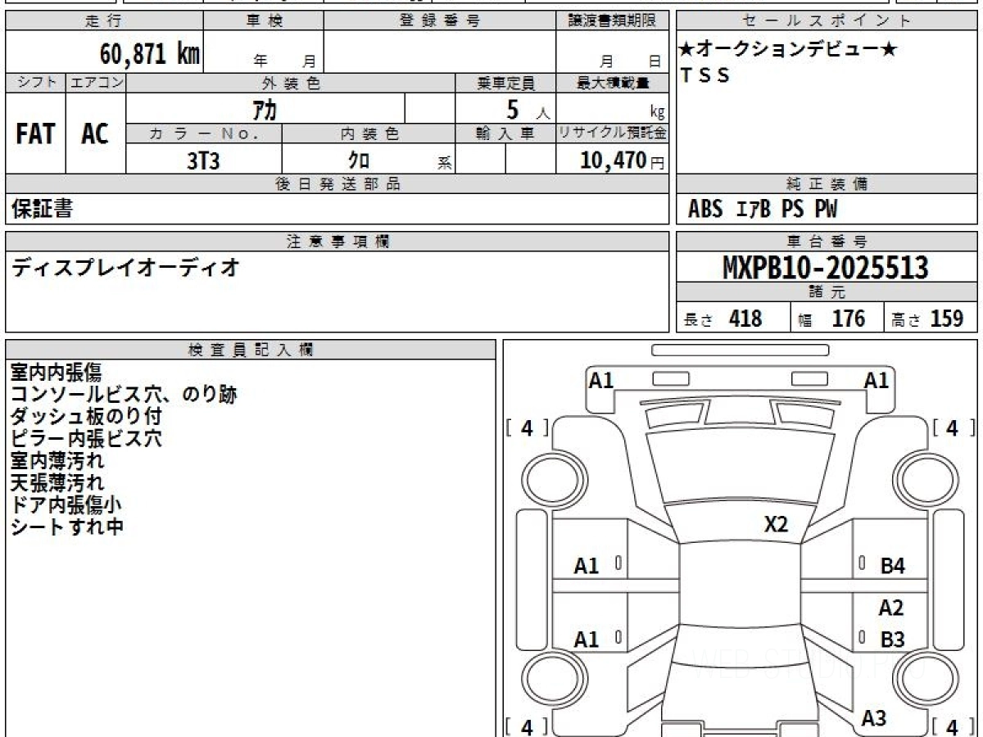The height and width of the screenshot is (737, 983).
Task: Select the ディスプレイオーディオ note
Action: [x=125, y=267]
